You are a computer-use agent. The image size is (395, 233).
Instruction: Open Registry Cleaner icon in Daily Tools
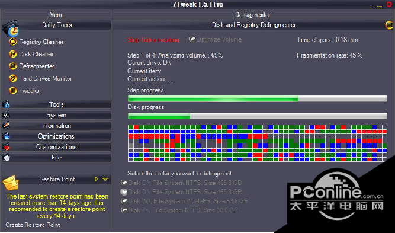pos(13,42)
